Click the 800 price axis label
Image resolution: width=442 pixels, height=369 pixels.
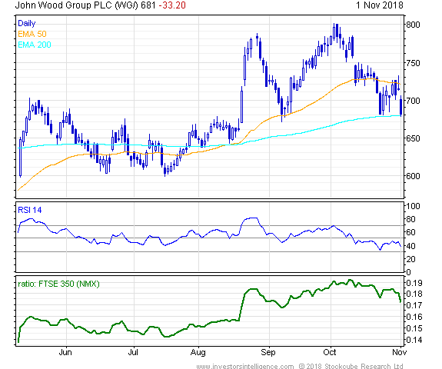pos(413,25)
